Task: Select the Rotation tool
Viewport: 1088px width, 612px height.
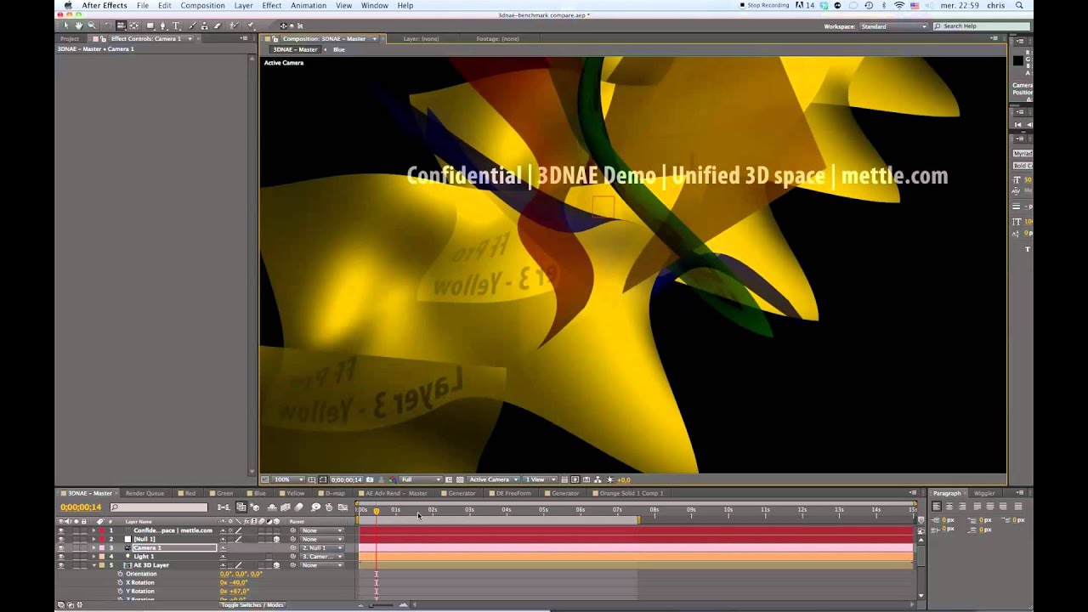Action: (108, 25)
